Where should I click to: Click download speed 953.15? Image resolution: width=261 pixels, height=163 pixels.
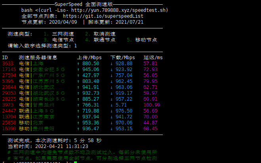tap(124, 129)
